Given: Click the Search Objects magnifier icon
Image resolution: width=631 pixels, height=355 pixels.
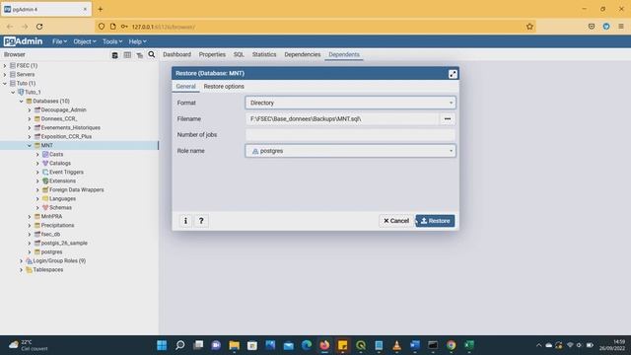Looking at the screenshot, I should click(151, 54).
